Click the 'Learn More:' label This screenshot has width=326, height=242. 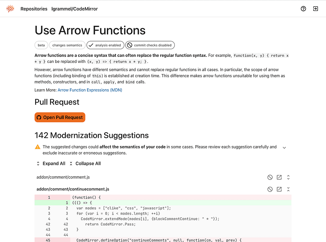pos(46,90)
